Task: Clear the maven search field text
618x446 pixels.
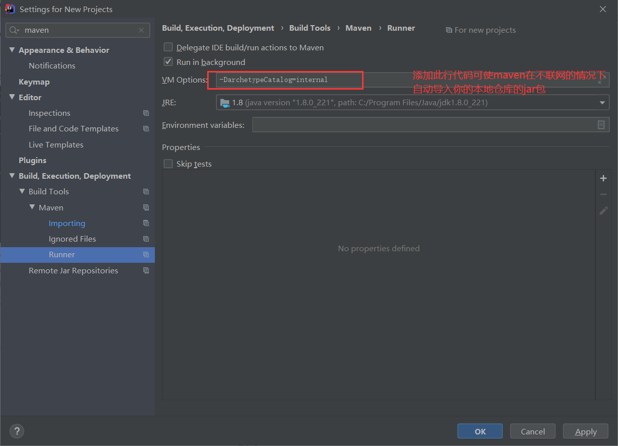Action: 141,30
